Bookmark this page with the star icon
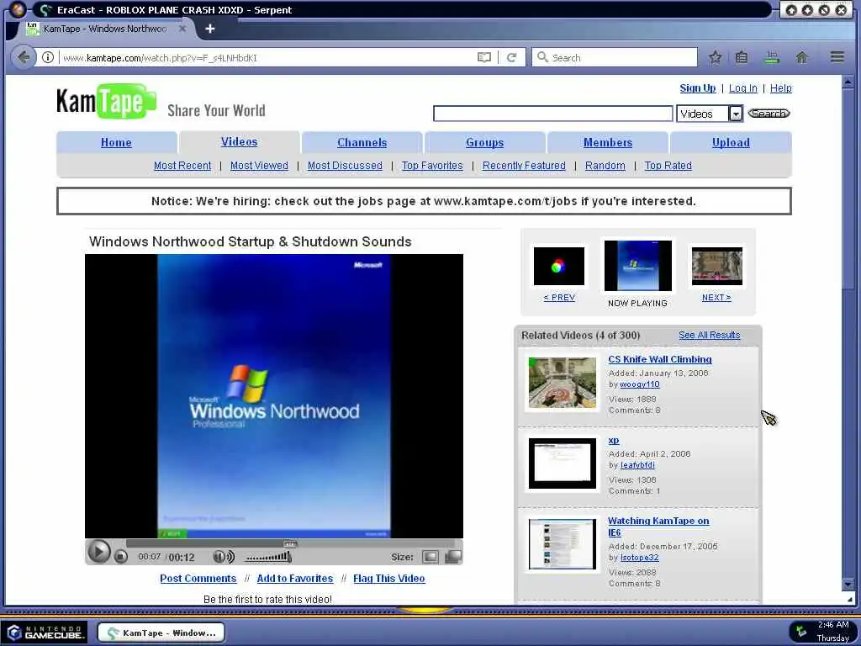This screenshot has width=861, height=646. click(x=715, y=57)
